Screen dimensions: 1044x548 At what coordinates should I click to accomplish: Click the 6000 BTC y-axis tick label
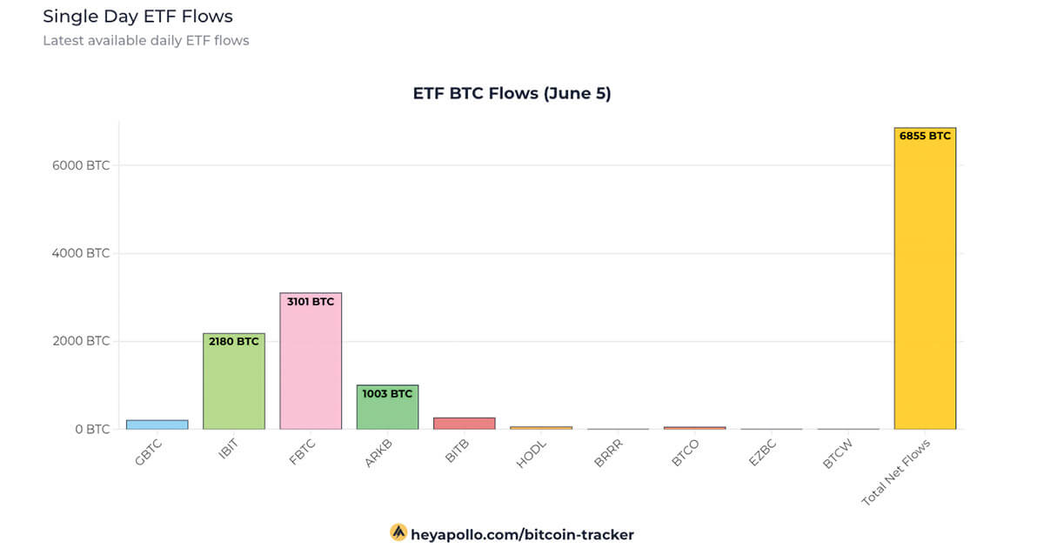pyautogui.click(x=81, y=165)
